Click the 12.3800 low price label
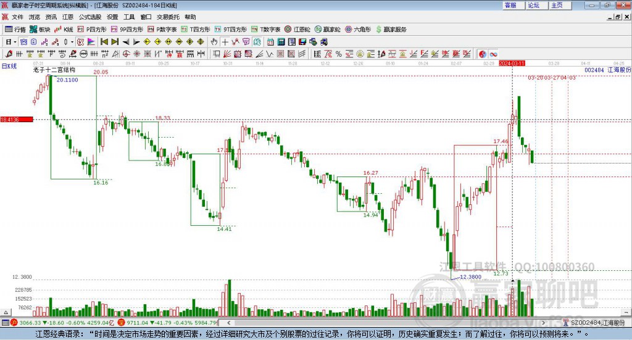The height and width of the screenshot is (340, 632). [470, 277]
